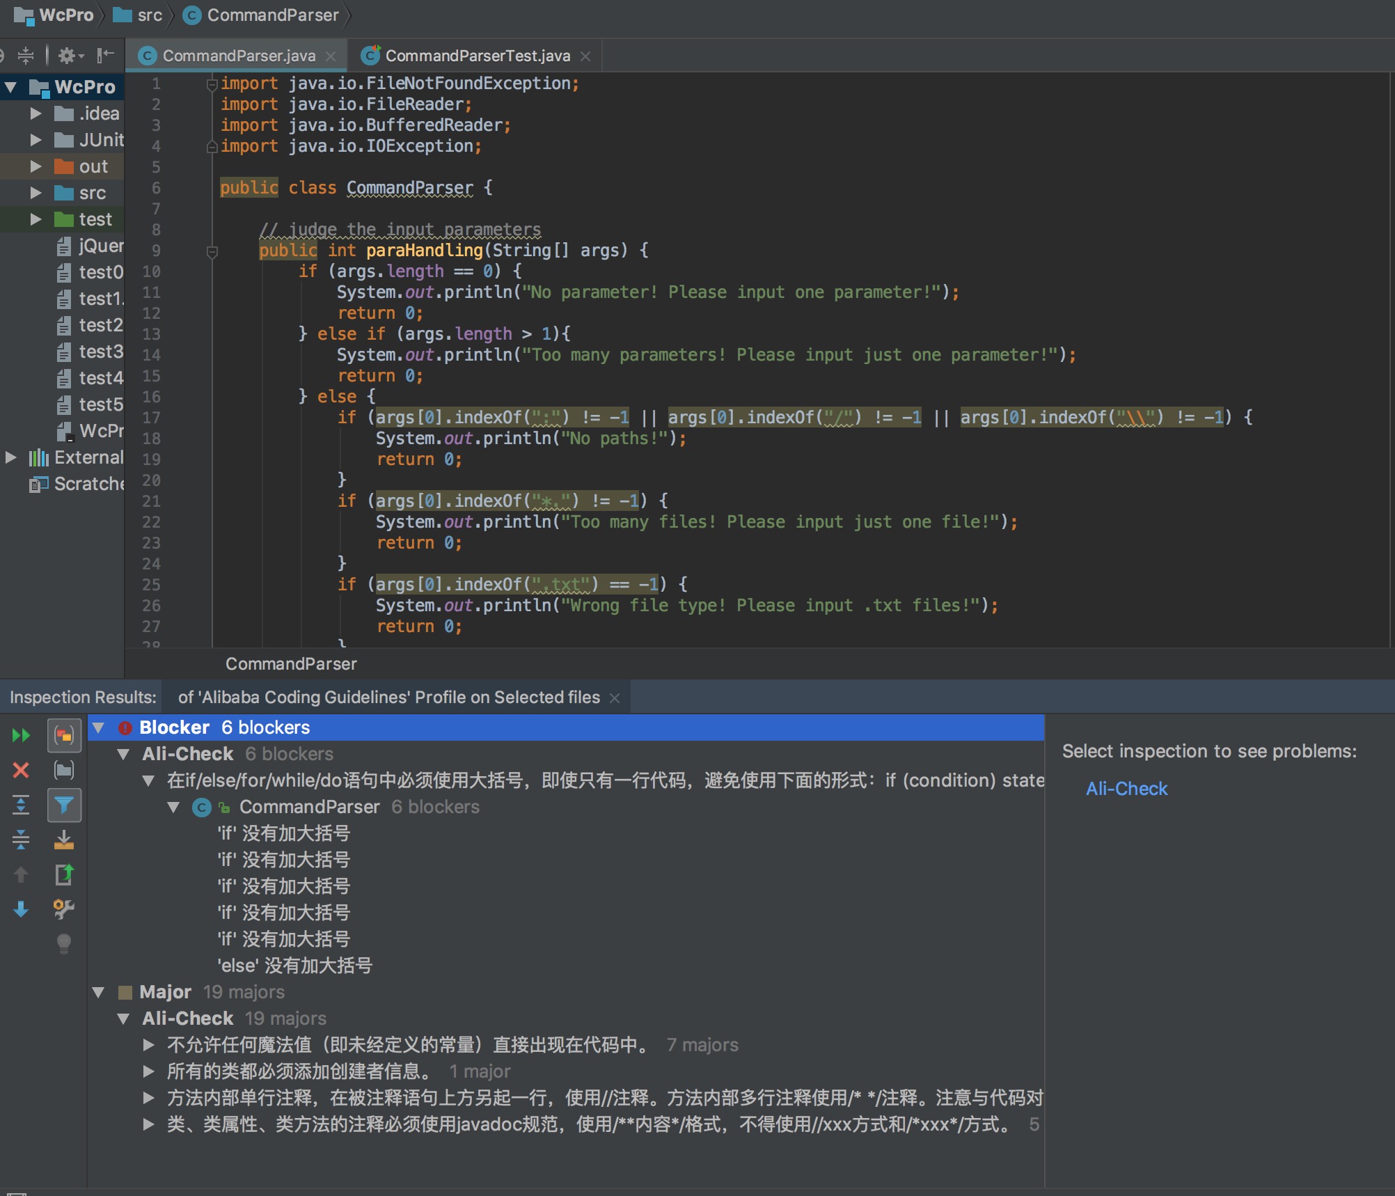The height and width of the screenshot is (1196, 1395).
Task: Collapse the Major results group
Action: click(x=99, y=992)
